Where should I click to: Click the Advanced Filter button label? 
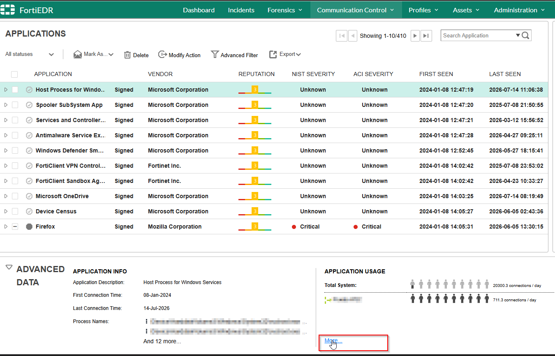click(239, 55)
